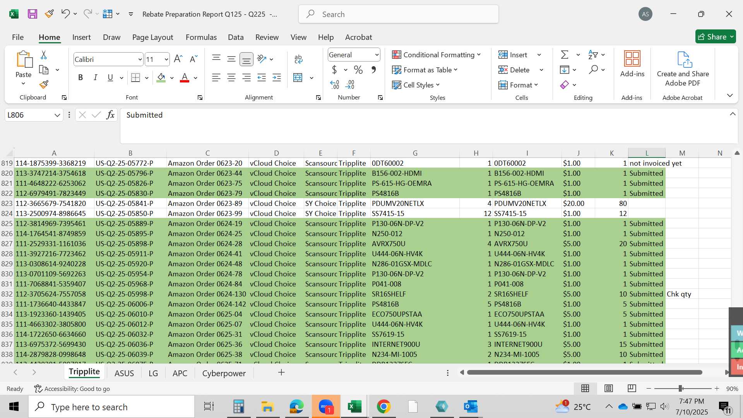
Task: Expand the formula bar chevron
Action: tap(733, 114)
